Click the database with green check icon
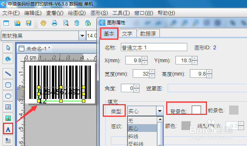 [88, 23]
